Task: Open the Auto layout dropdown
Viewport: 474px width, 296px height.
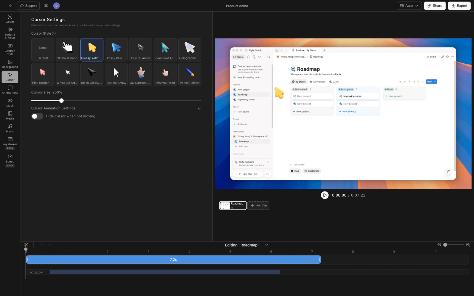Action: (x=409, y=6)
